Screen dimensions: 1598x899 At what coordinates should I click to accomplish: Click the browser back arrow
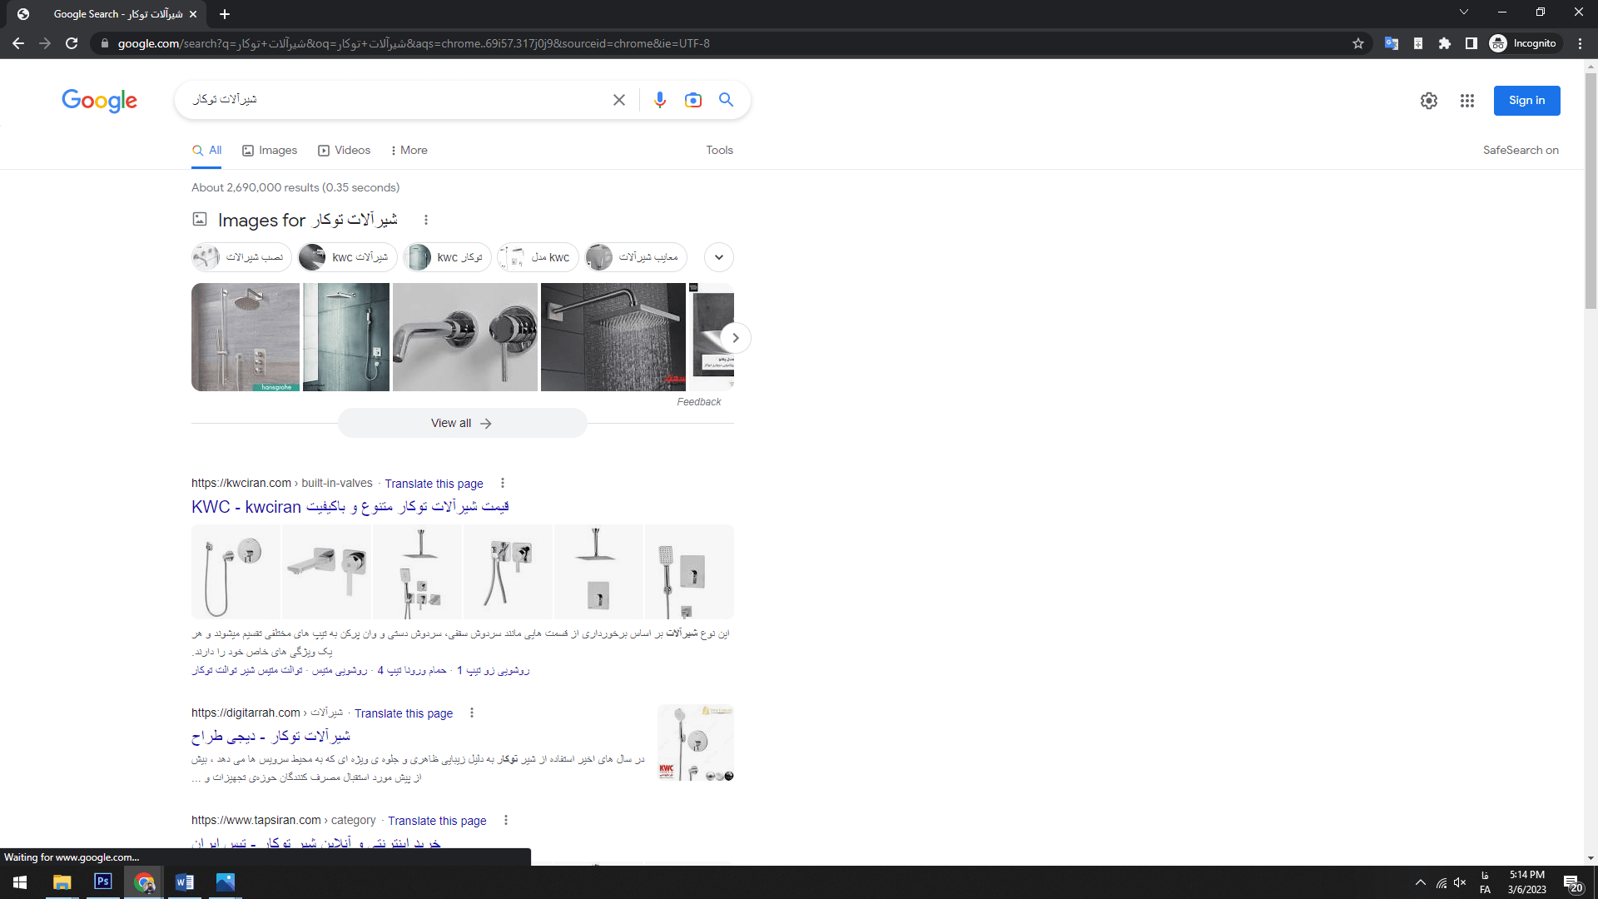tap(18, 43)
